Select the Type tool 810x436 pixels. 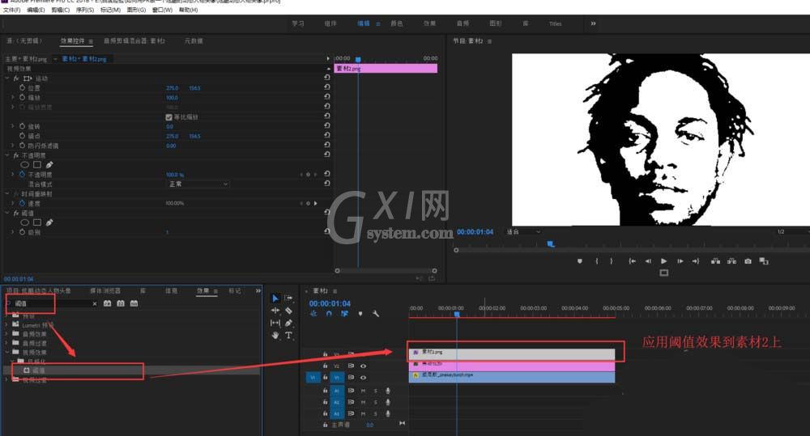[288, 336]
